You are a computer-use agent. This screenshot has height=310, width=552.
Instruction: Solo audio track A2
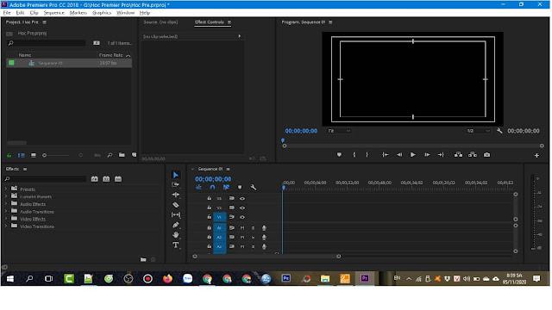coord(253,238)
